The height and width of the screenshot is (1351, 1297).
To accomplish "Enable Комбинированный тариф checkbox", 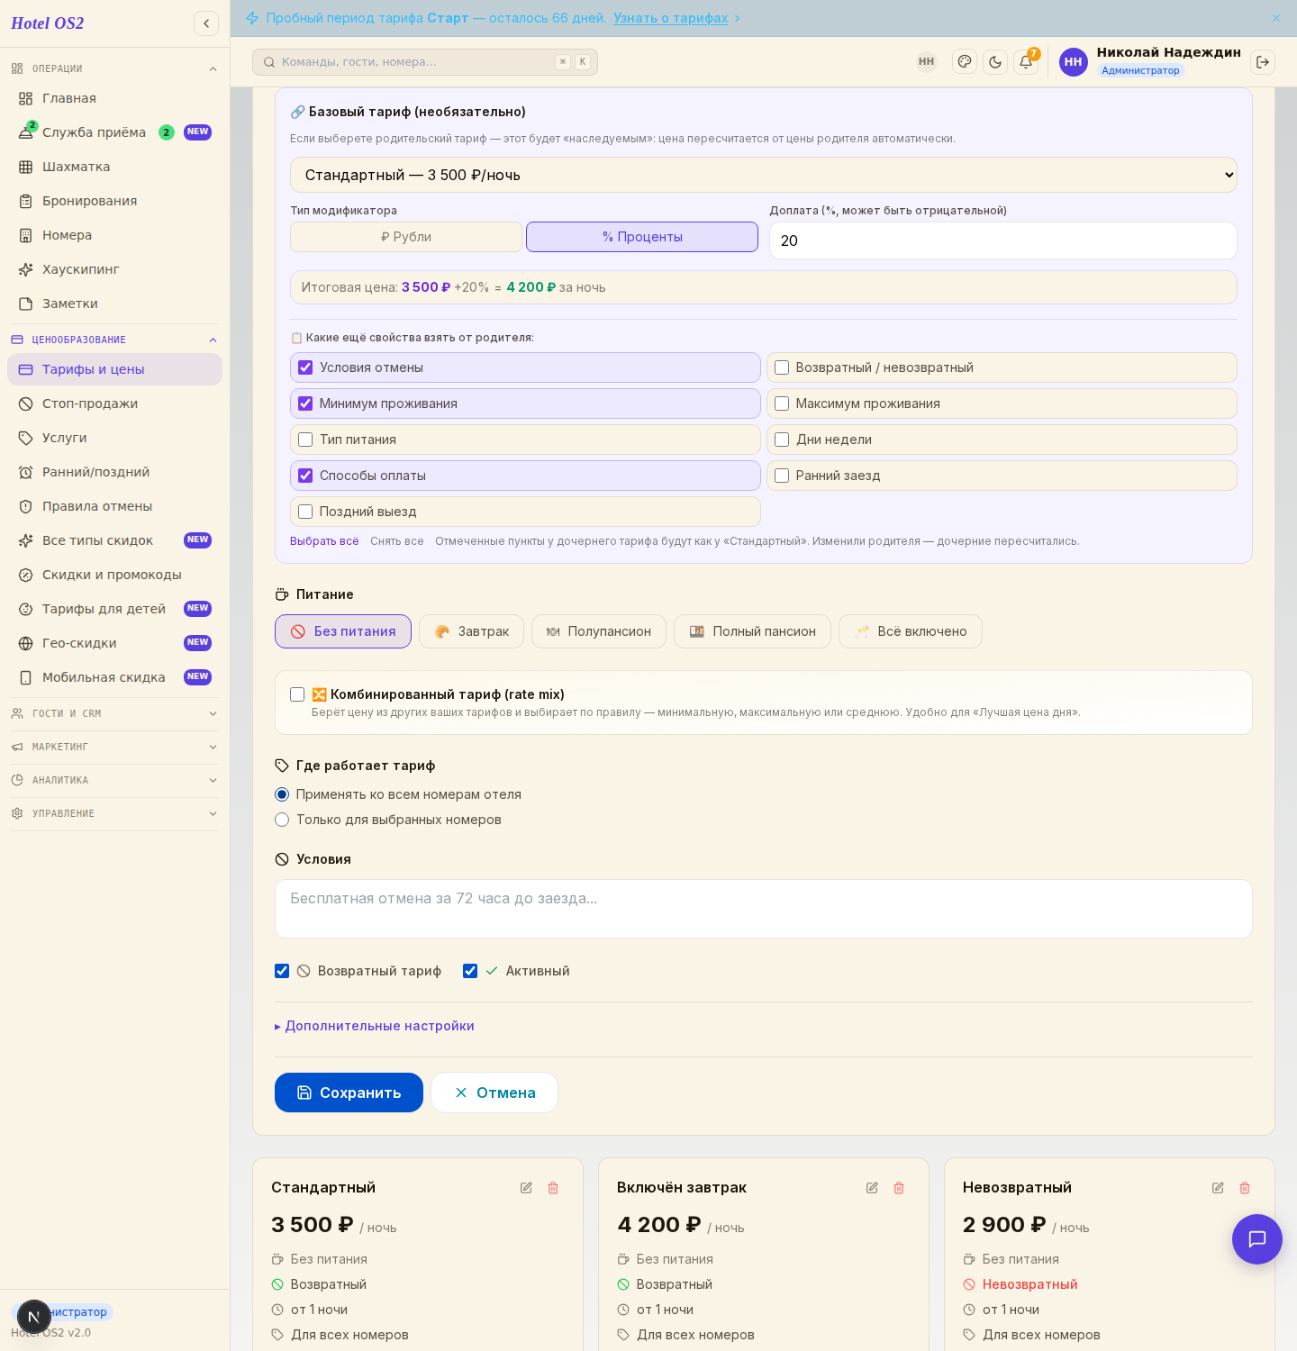I will tap(297, 694).
